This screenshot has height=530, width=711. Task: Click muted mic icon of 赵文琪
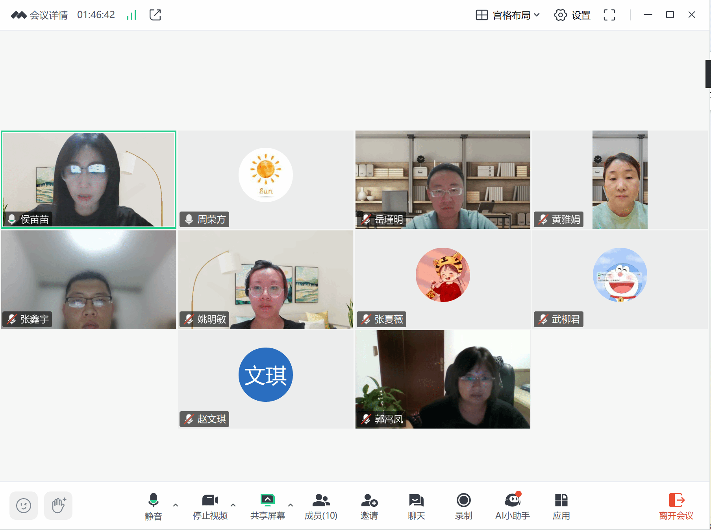[x=189, y=419]
